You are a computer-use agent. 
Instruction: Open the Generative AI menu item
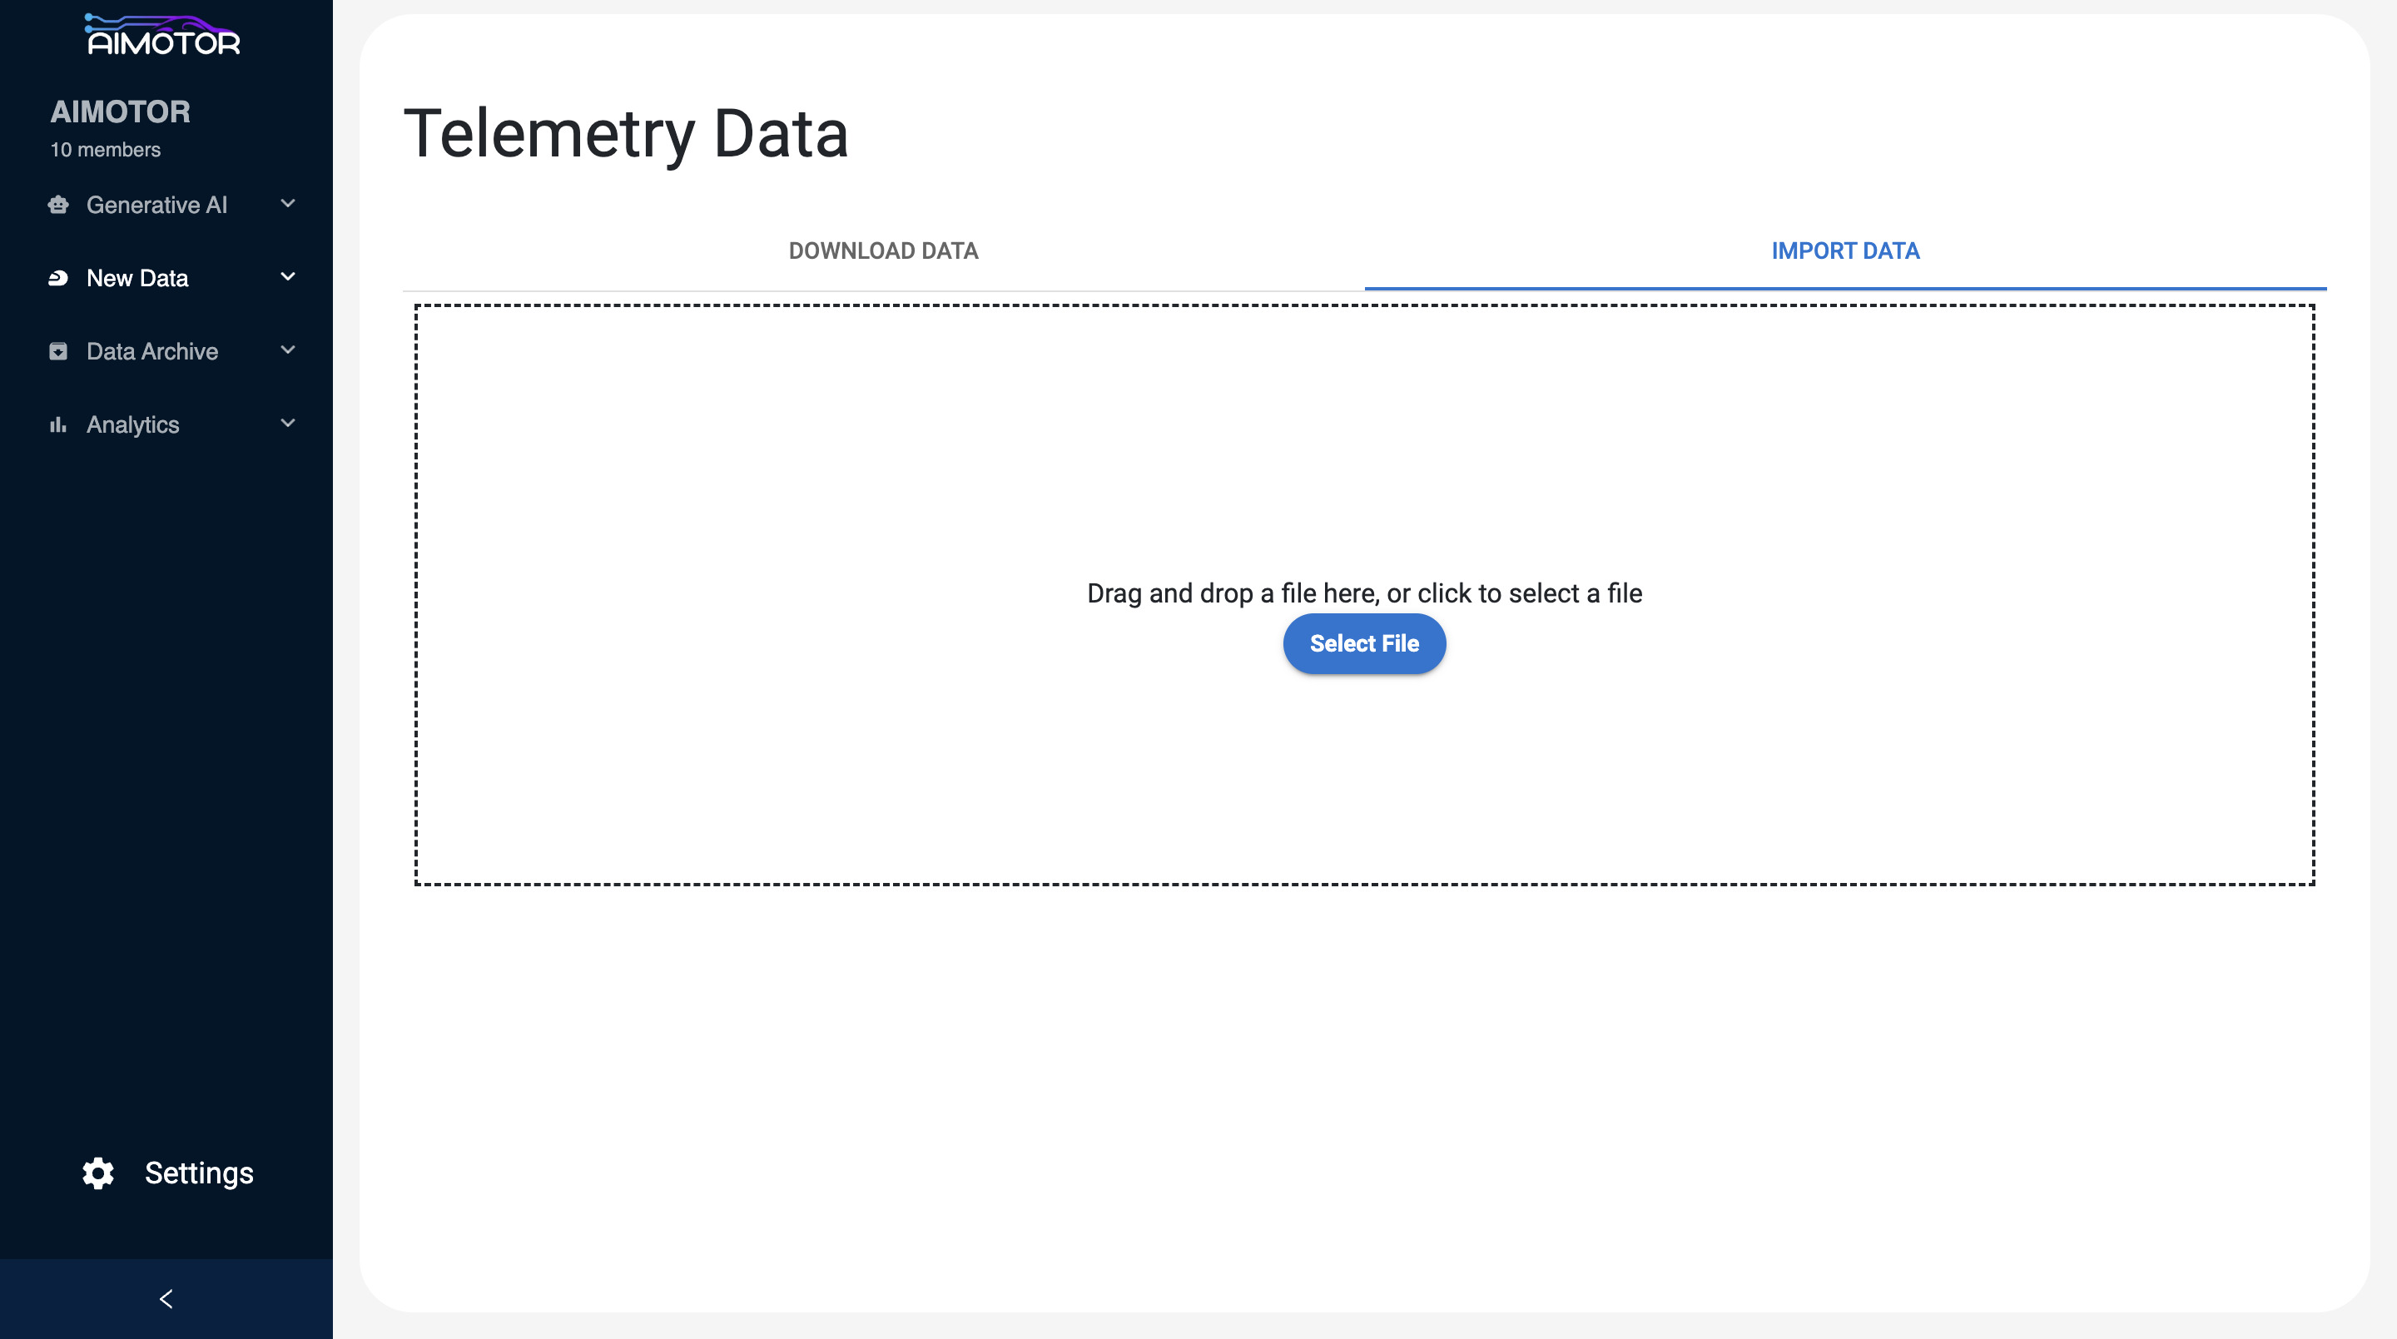156,205
